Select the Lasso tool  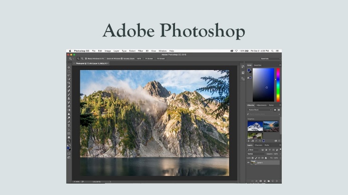tap(69, 75)
